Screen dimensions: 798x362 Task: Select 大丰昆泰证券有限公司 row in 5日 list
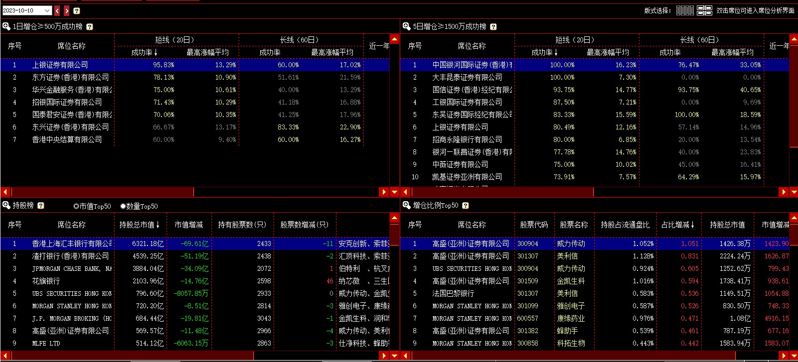tap(467, 77)
